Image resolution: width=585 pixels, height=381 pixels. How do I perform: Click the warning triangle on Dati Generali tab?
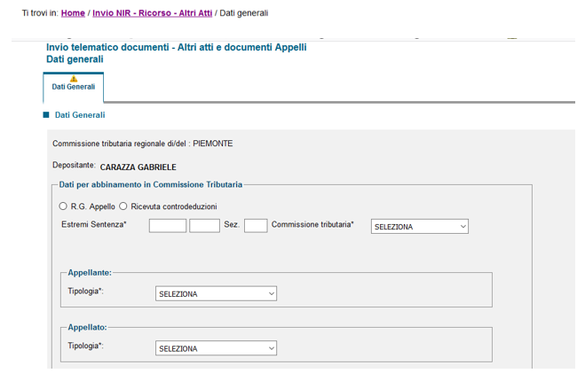click(74, 79)
